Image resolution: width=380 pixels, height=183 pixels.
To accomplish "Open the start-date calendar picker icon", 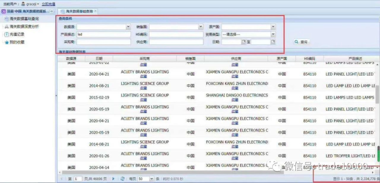I will (243, 42).
